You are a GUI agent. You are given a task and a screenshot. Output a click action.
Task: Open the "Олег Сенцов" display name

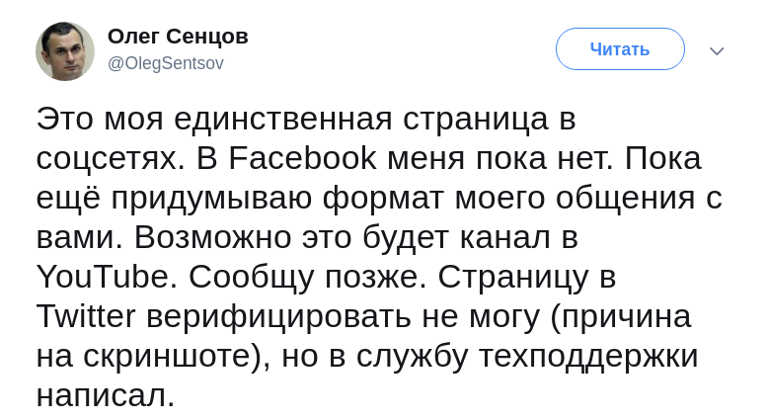178,37
